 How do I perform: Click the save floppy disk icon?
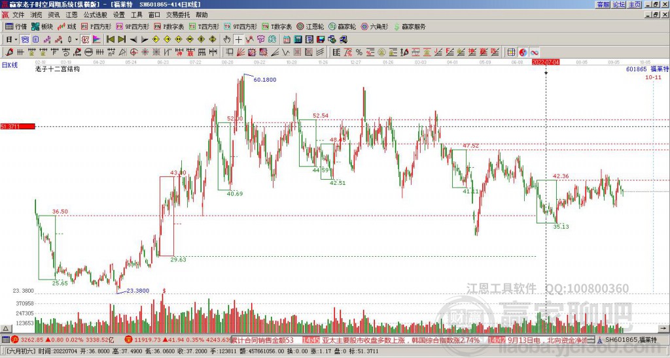pyautogui.click(x=321, y=40)
